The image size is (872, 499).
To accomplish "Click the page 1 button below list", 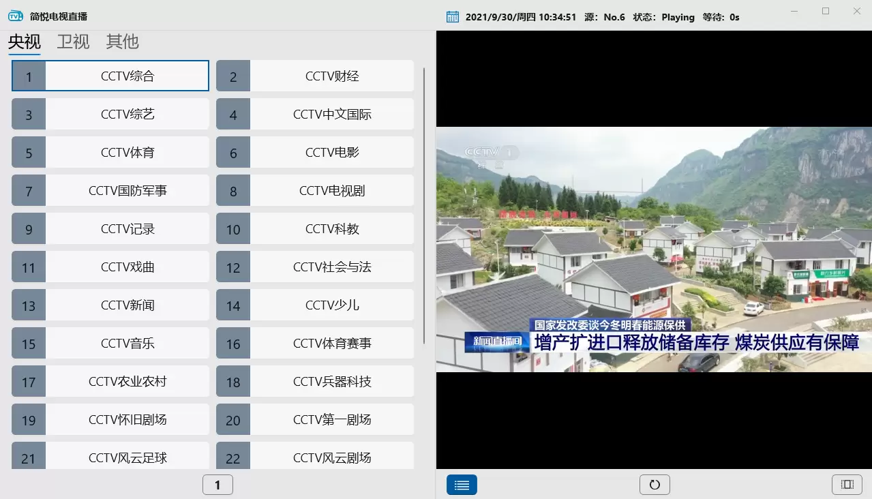I will pyautogui.click(x=217, y=485).
